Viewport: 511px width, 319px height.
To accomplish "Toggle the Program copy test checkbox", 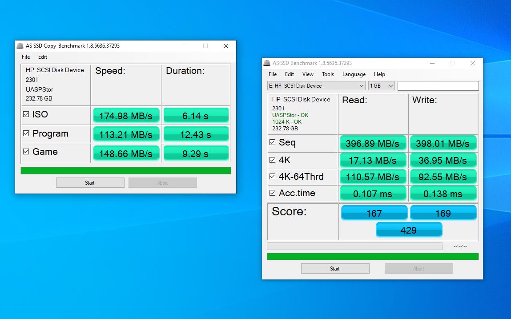I will pyautogui.click(x=26, y=133).
